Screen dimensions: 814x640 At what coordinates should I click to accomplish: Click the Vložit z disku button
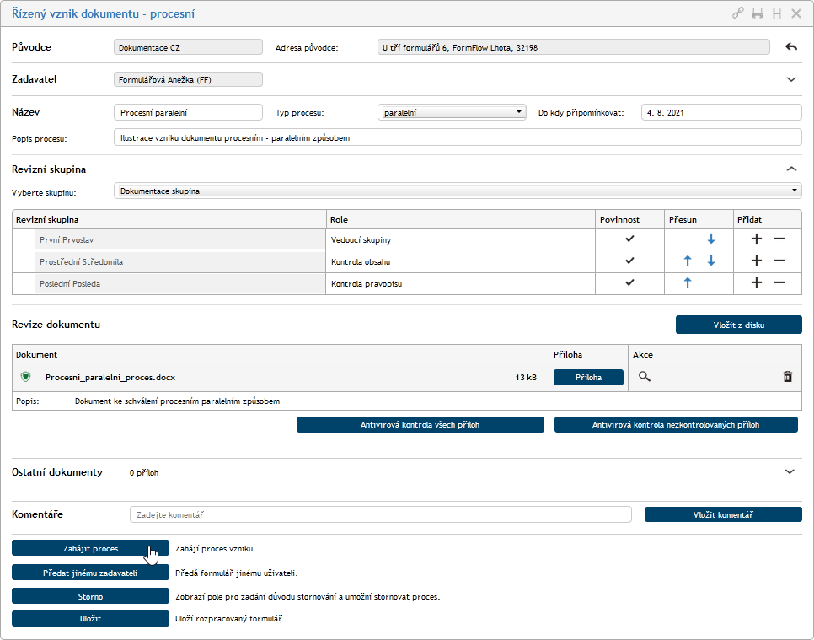point(738,325)
